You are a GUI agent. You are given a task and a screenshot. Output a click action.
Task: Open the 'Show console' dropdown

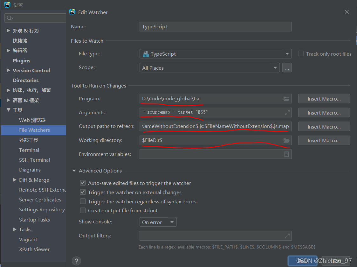158,222
